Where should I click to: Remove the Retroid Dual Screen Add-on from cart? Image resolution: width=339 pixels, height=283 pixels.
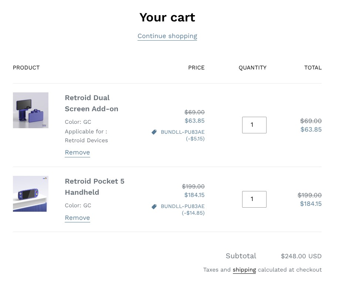tap(77, 152)
